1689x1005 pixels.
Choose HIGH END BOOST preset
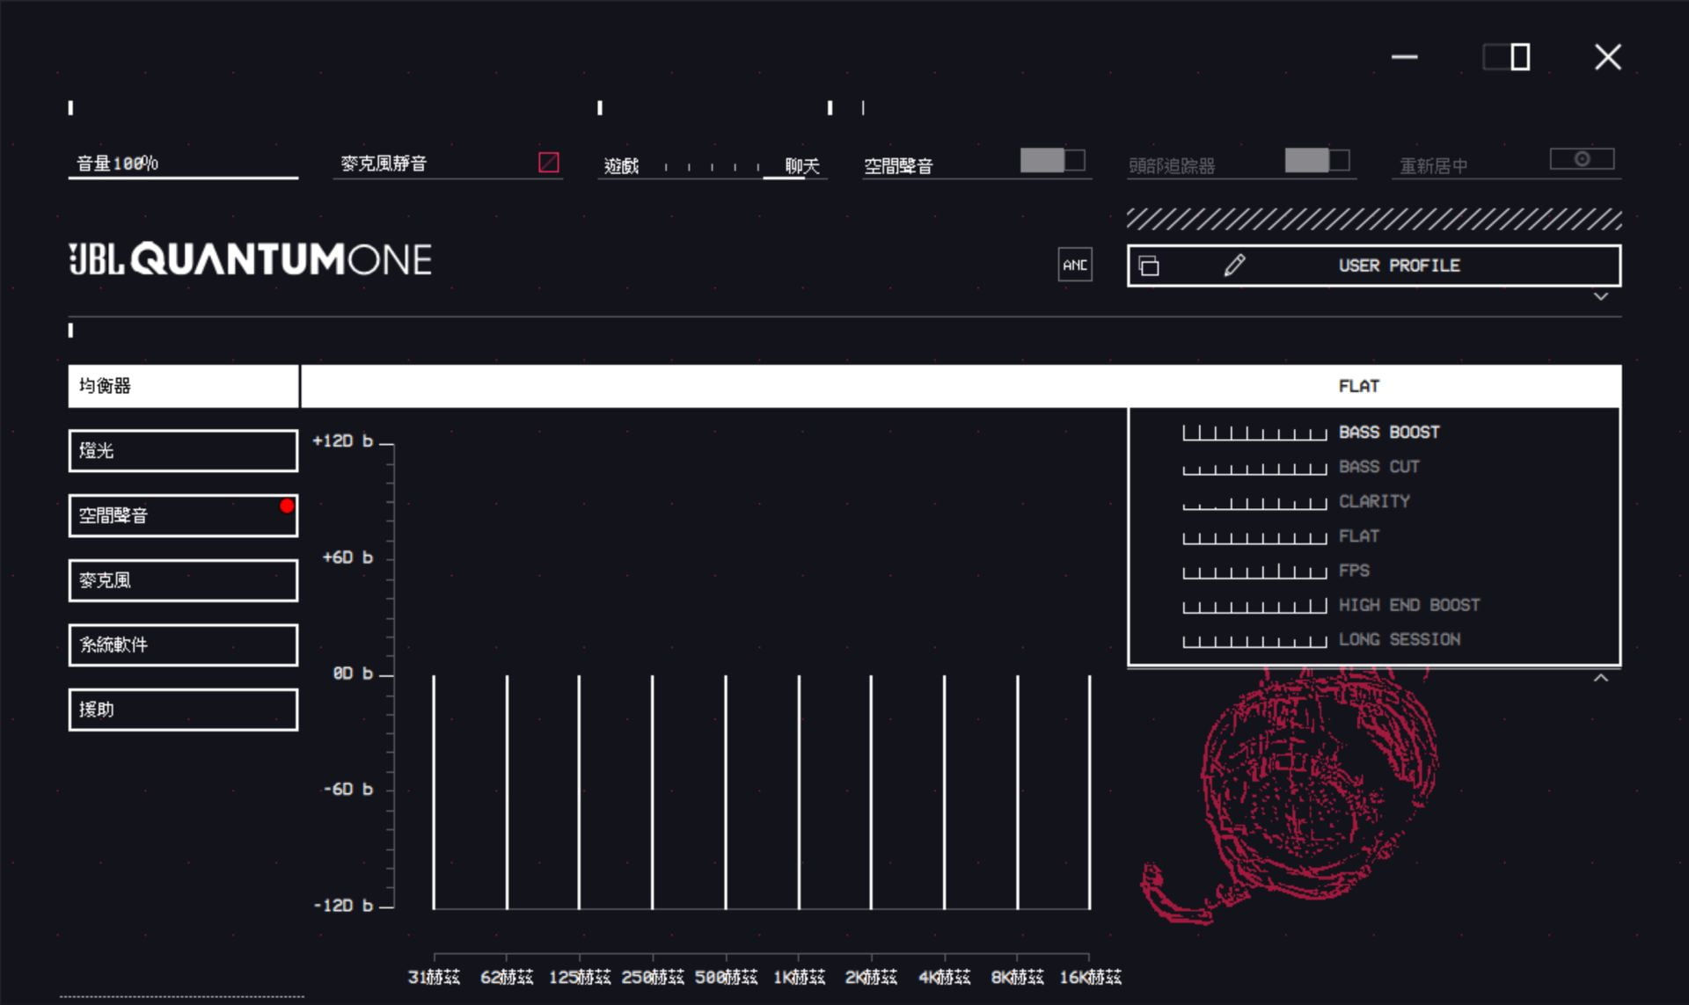(x=1409, y=605)
